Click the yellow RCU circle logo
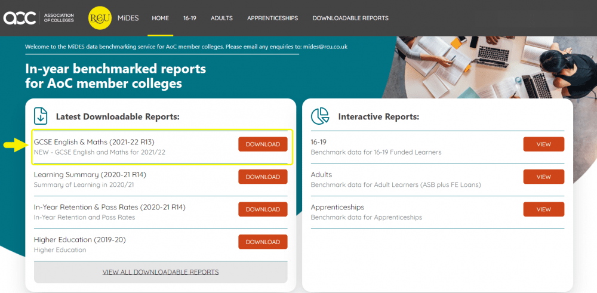Image resolution: width=597 pixels, height=293 pixels. click(x=99, y=18)
